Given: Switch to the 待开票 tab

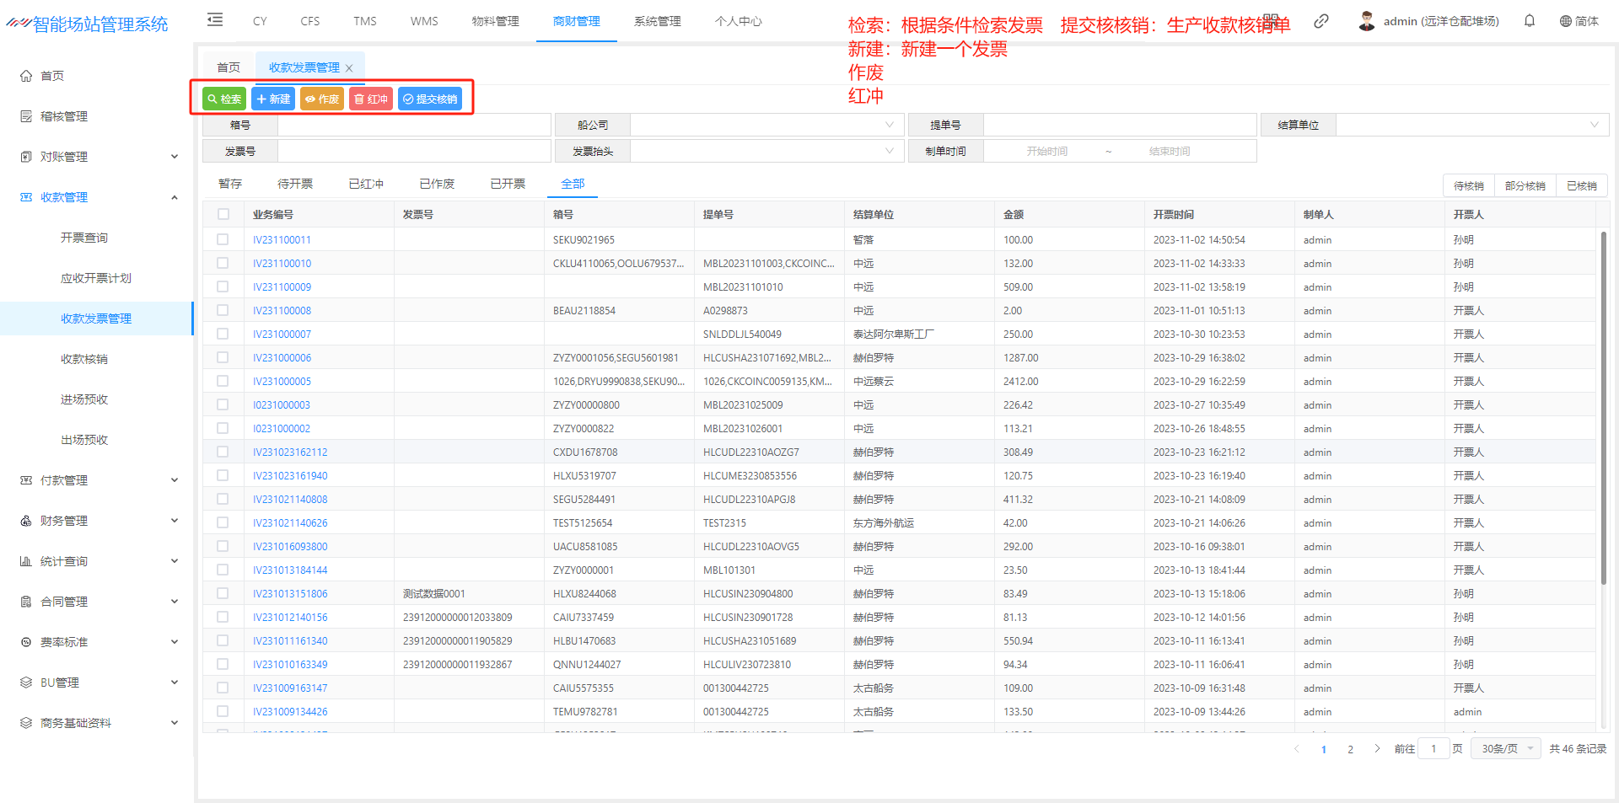Looking at the screenshot, I should coord(295,184).
